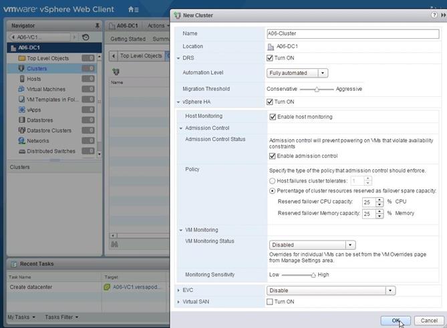The width and height of the screenshot is (447, 328).
Task: Open EVC mode dropdown
Action: click(x=331, y=291)
